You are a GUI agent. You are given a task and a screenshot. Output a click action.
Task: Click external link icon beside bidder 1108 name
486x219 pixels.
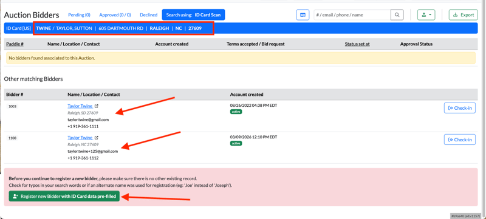(97, 138)
